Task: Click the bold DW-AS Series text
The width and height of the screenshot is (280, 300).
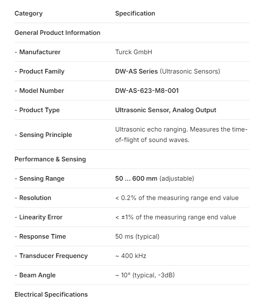Action: [136, 71]
